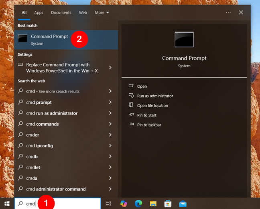Expand chevron beside 'cmd commands'
This screenshot has width=260, height=209.
point(110,124)
